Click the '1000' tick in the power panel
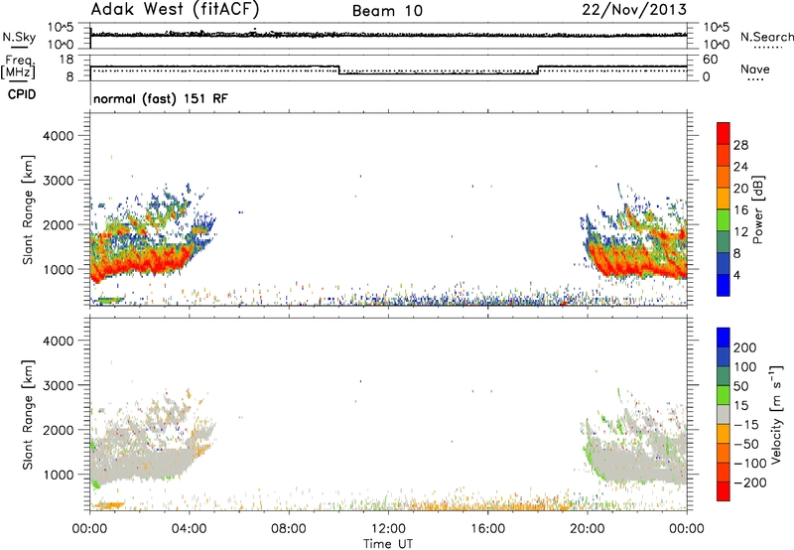 point(59,269)
